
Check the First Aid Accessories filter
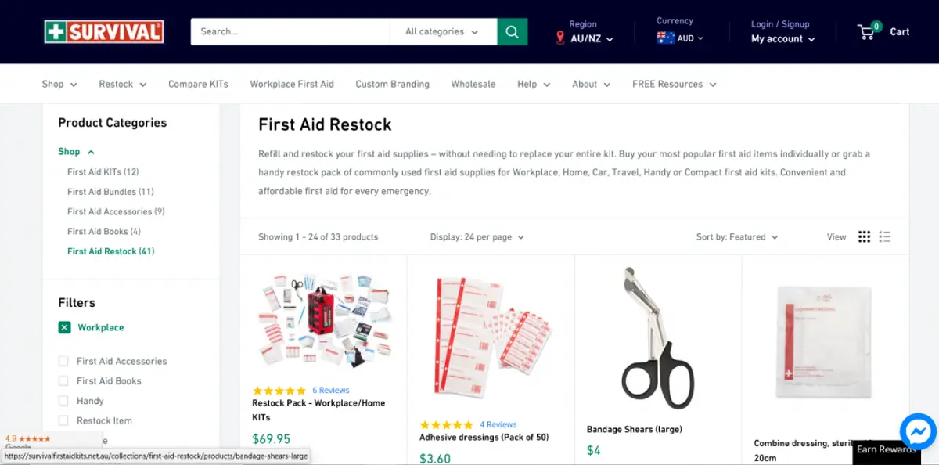coord(63,361)
